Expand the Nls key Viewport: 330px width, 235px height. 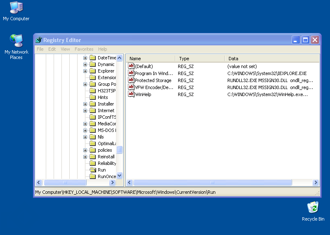(x=85, y=137)
